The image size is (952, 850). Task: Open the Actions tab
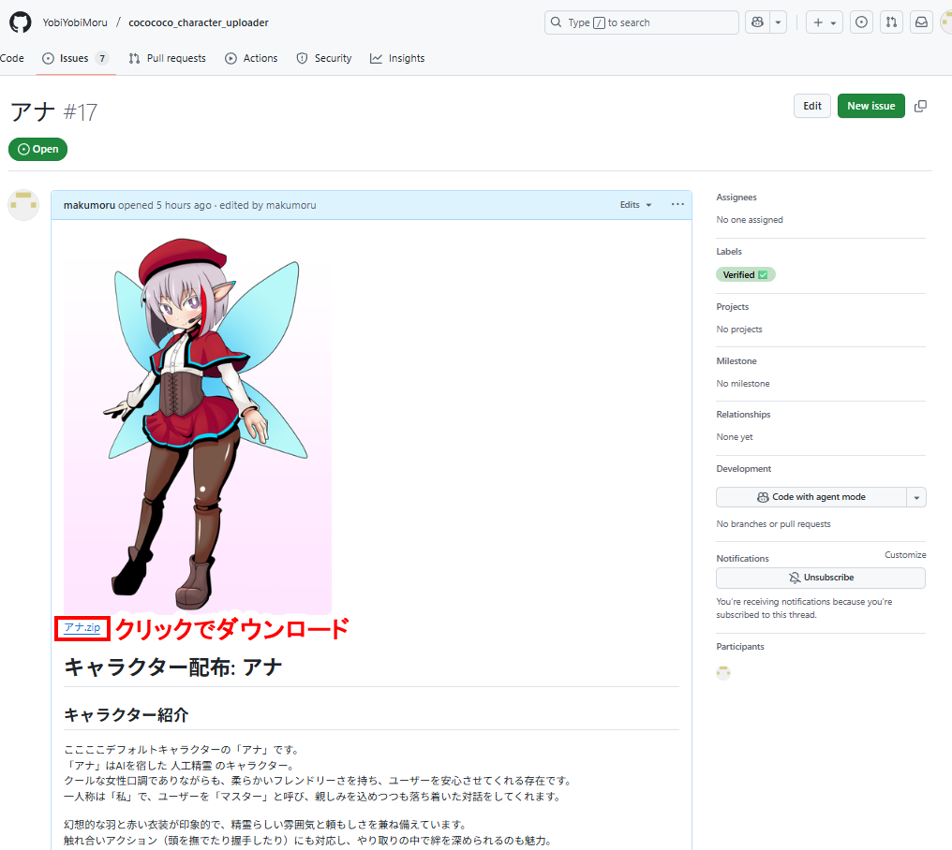[251, 58]
